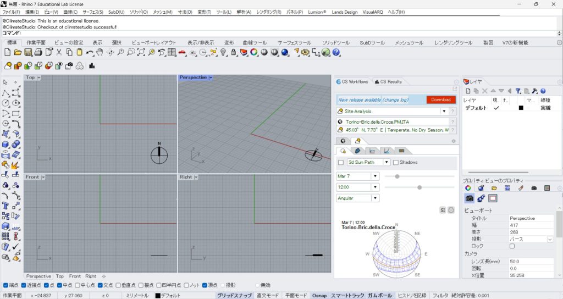
Task: Open the Site Analysis workflow dropdown
Action: [443, 111]
